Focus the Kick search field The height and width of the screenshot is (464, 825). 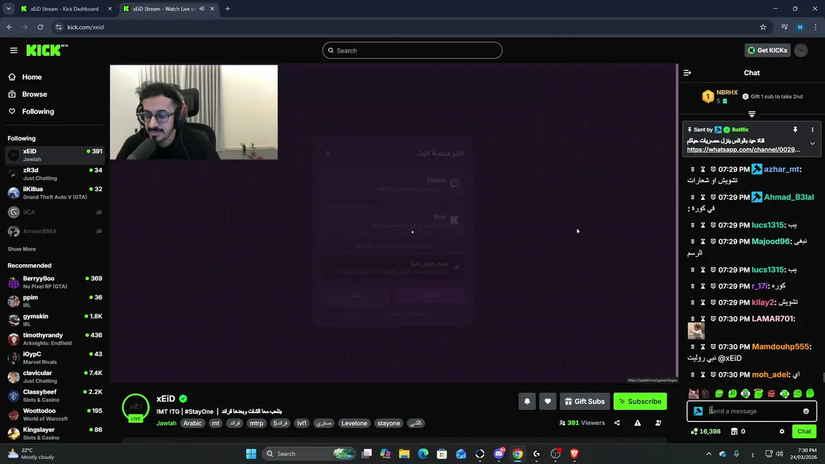412,50
